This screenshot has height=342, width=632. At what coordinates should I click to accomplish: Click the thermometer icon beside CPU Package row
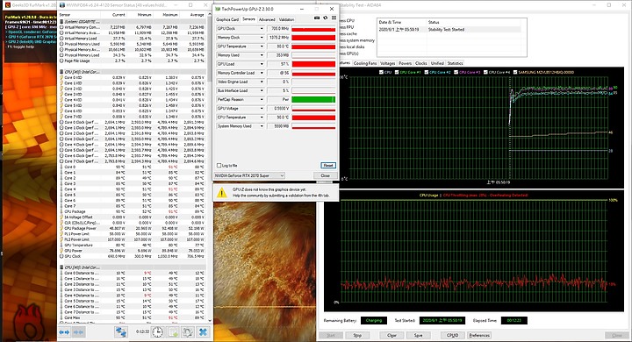coord(61,211)
